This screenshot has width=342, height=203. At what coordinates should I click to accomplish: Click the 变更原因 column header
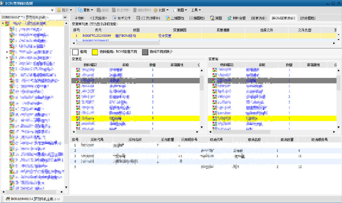tap(179, 30)
